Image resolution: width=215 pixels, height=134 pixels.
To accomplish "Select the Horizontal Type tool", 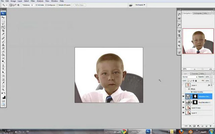I will click(x=3, y=69).
